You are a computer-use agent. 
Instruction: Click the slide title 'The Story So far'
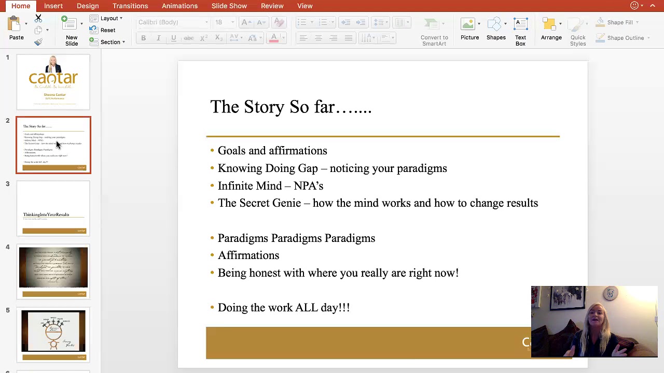click(291, 107)
